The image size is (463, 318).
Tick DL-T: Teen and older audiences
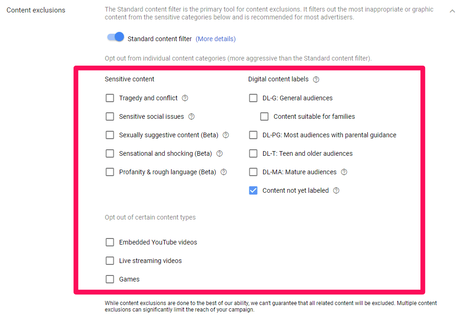pos(253,153)
